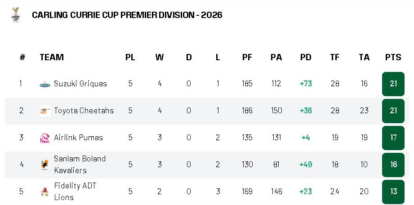Click the Fidelity ADT Lions logo
414x205 pixels.
pyautogui.click(x=45, y=192)
